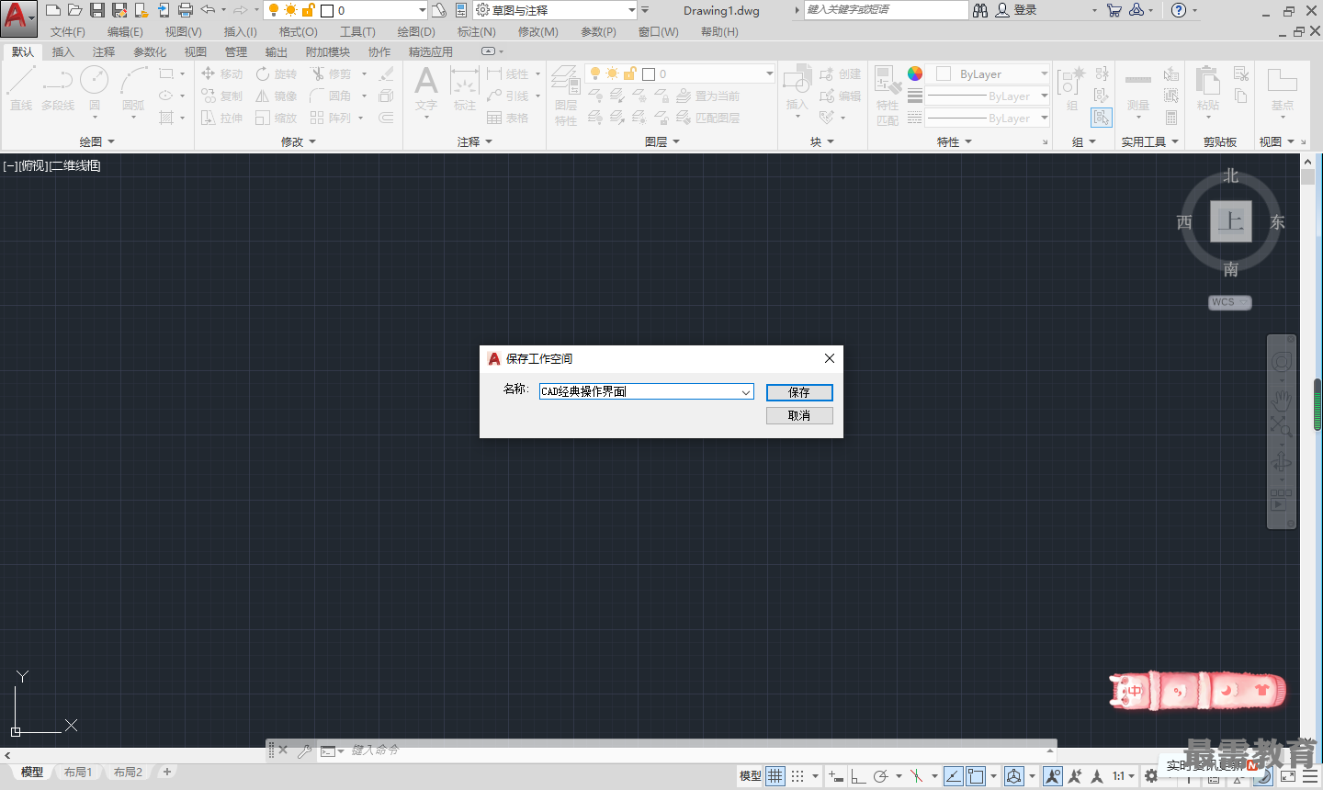Click the 取消 button in dialog
Screen dimensions: 1323x790
799,415
